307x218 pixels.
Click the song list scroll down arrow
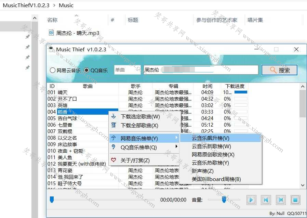[x=303, y=185]
